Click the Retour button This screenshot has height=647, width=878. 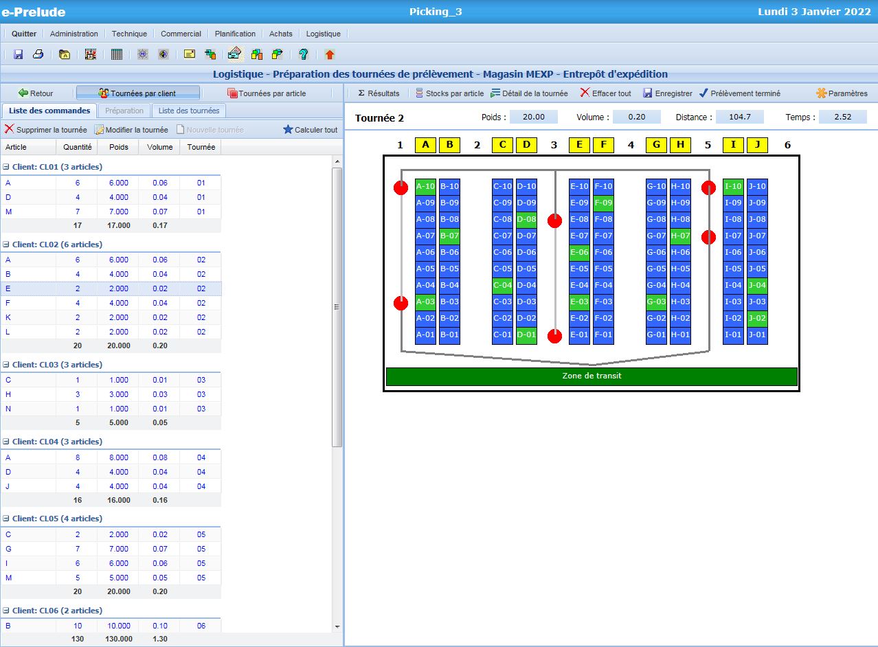point(36,93)
